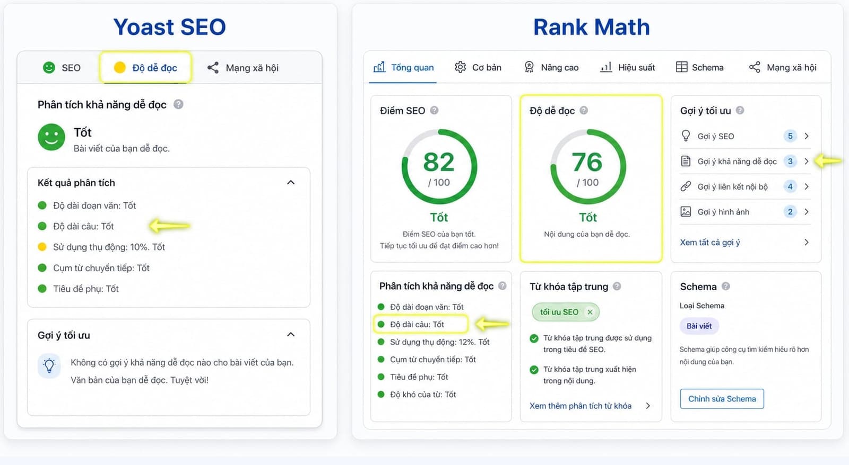Viewport: 849px width, 465px height.
Task: Click the orange dot on Sử dụng thụ động: 10%
Action: [42, 247]
